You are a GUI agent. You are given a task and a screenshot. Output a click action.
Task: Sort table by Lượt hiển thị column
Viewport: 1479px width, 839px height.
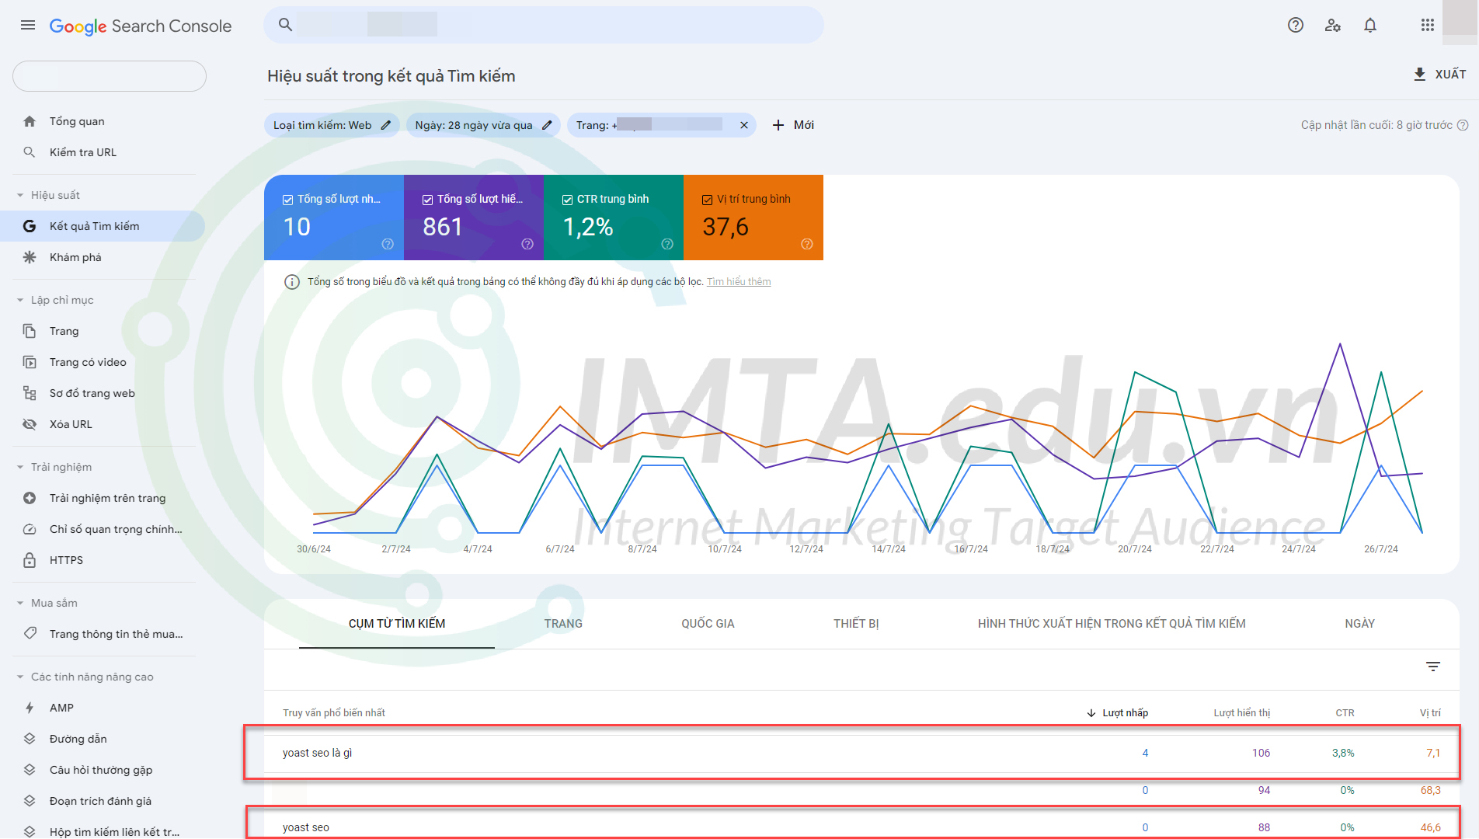pyautogui.click(x=1241, y=712)
